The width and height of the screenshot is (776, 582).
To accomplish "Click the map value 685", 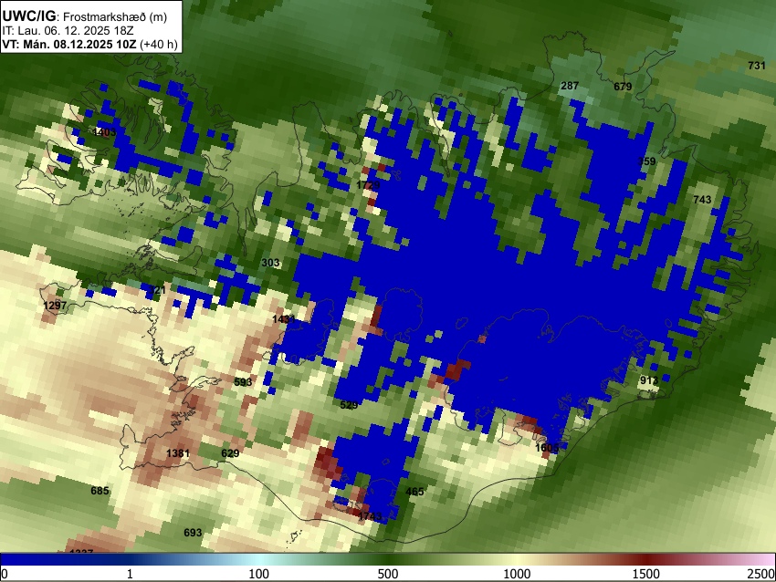I will [x=100, y=491].
